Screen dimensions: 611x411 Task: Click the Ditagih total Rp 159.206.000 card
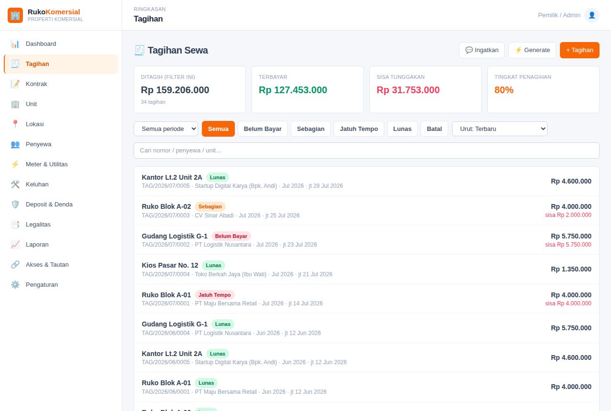pos(190,89)
